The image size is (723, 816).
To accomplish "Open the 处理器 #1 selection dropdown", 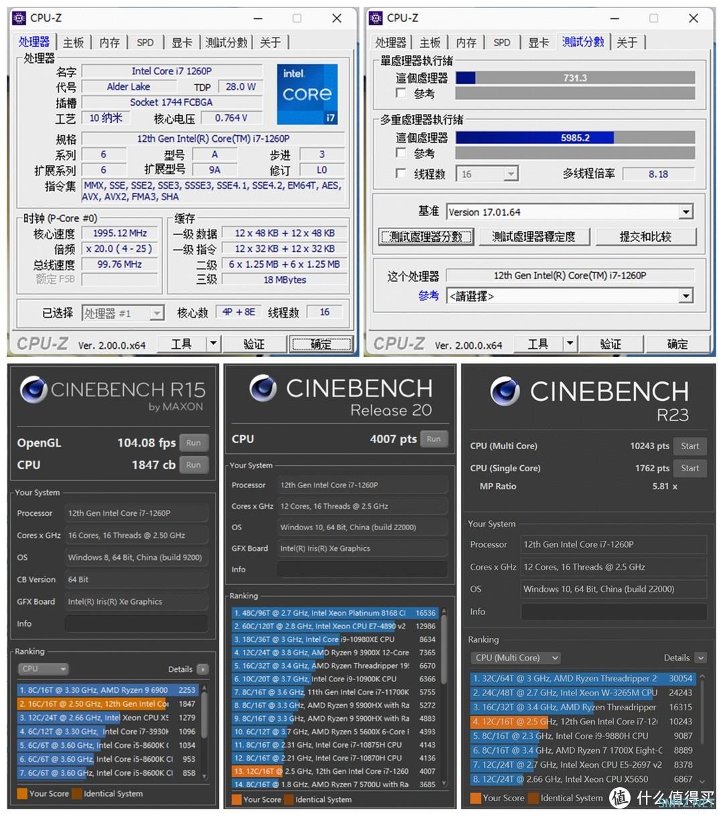I will (x=123, y=313).
